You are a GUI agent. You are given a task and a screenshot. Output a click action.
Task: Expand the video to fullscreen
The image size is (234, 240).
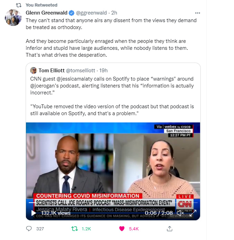coord(193,213)
